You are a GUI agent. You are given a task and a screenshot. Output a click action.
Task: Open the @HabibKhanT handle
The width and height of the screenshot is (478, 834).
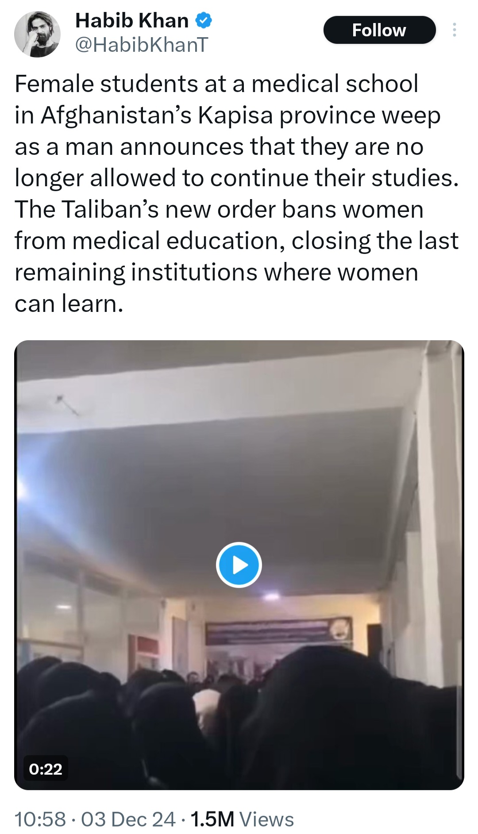(142, 45)
